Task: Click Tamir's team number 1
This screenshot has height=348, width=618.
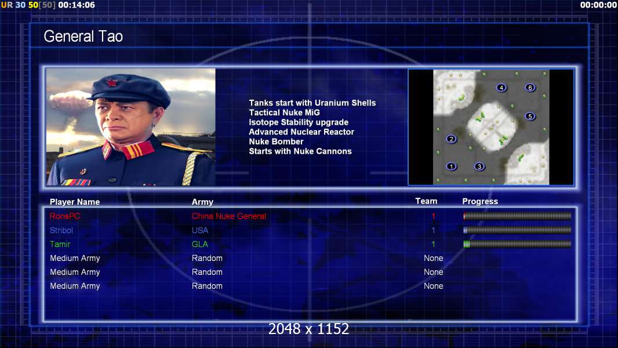Action: tap(433, 244)
